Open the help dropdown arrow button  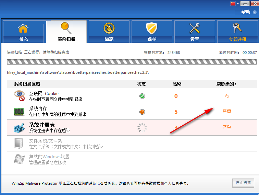click(x=255, y=12)
